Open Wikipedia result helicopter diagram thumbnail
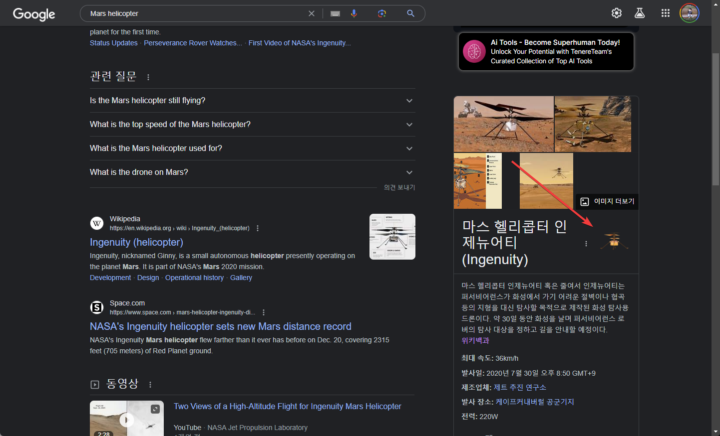 (x=392, y=237)
